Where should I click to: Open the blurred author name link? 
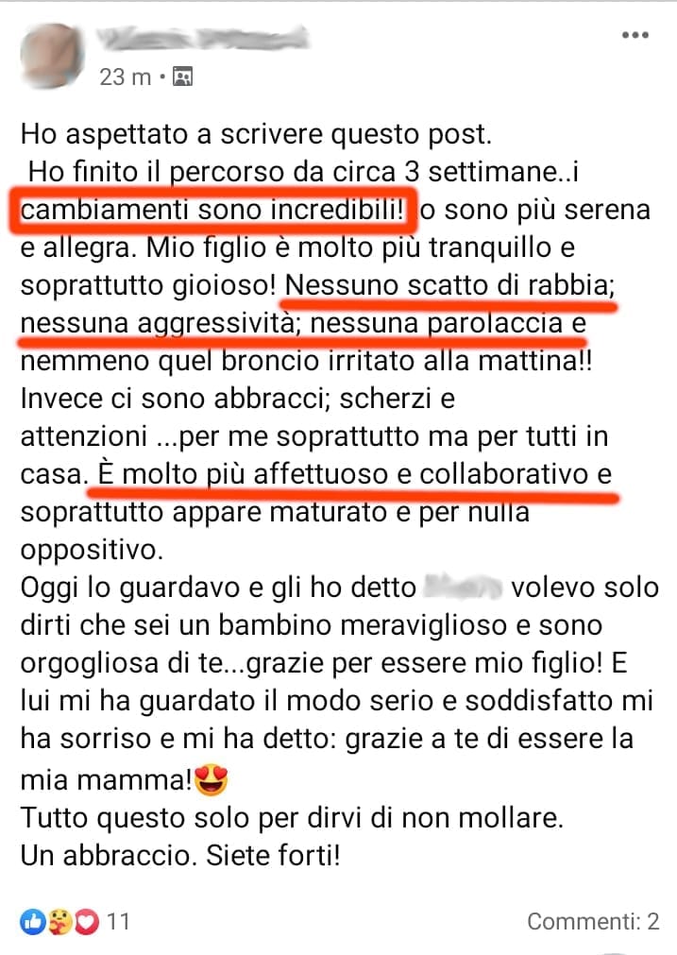203,38
